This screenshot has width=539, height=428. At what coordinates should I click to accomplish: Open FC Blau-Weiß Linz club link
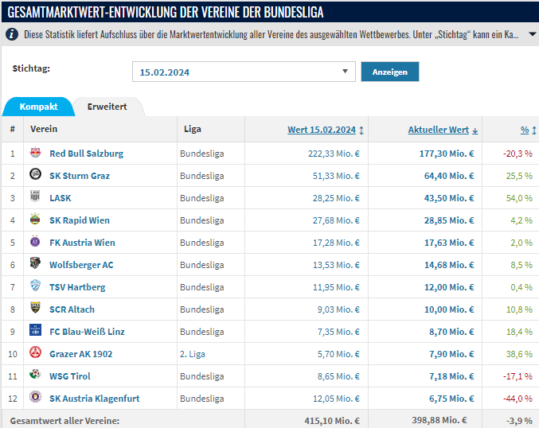[87, 332]
